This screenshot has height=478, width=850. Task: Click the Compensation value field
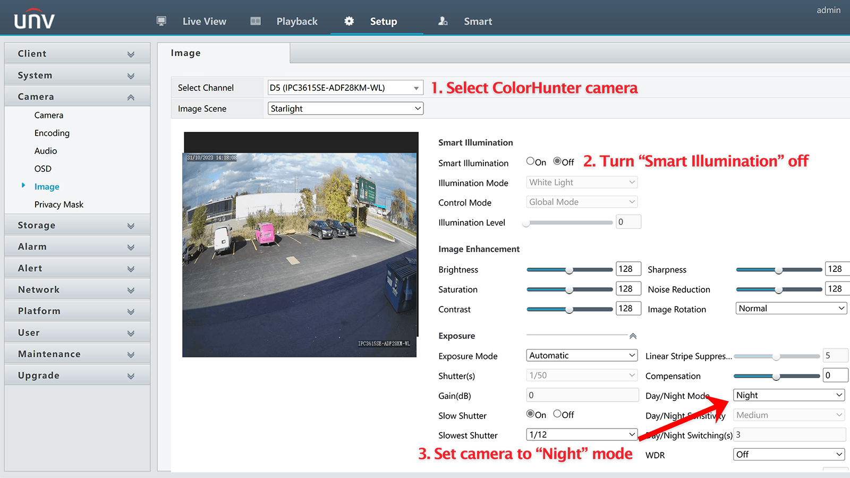tap(836, 375)
